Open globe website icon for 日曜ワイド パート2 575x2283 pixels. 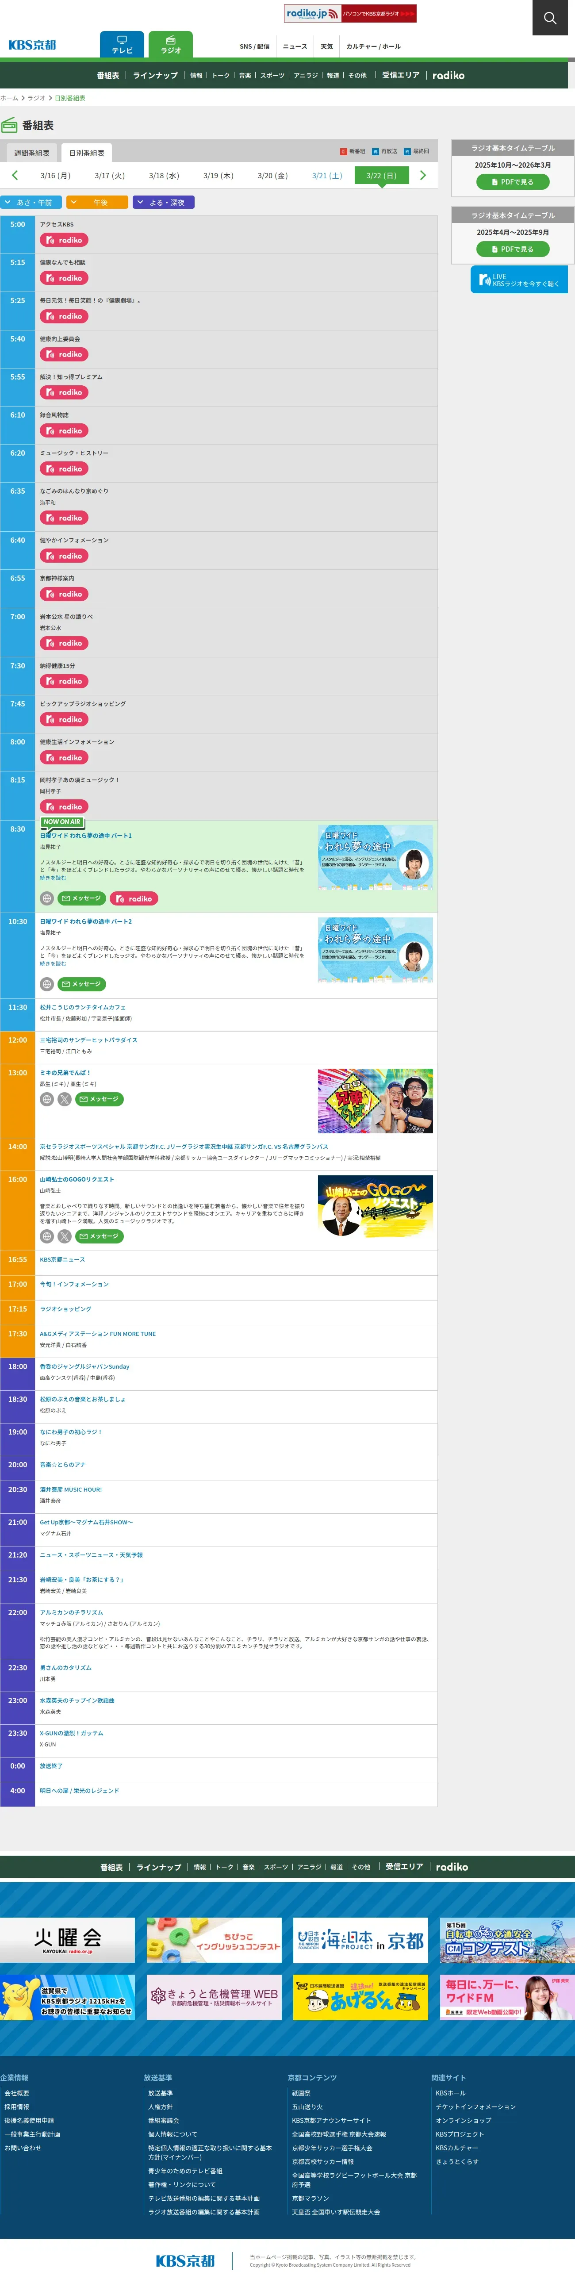coord(47,984)
